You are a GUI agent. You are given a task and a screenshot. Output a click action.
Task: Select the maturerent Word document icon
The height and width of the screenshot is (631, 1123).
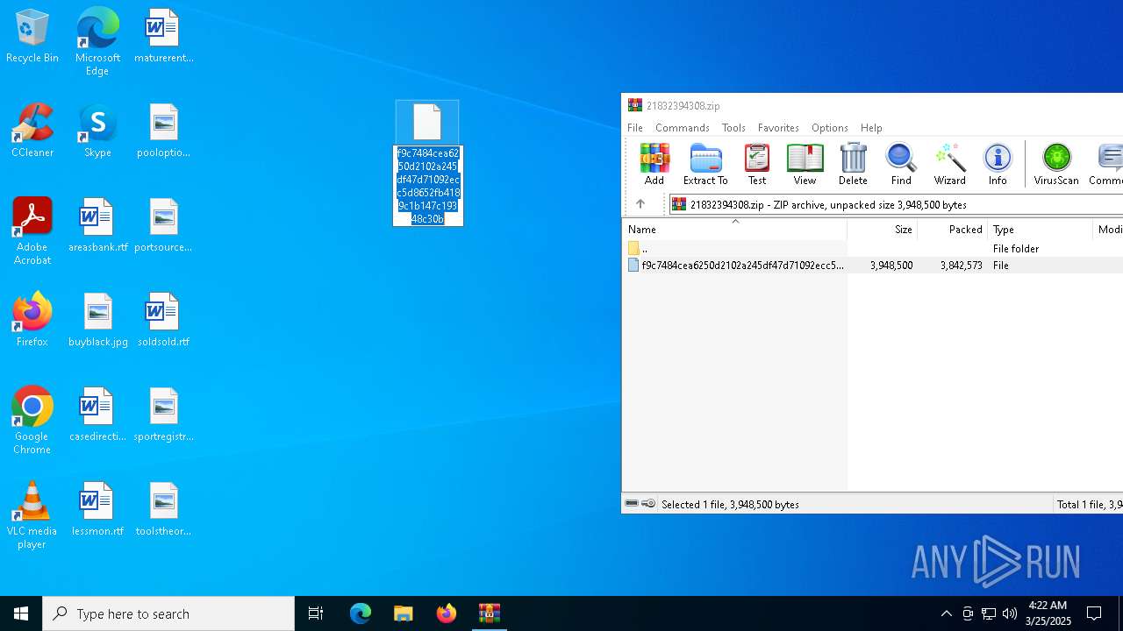(163, 37)
